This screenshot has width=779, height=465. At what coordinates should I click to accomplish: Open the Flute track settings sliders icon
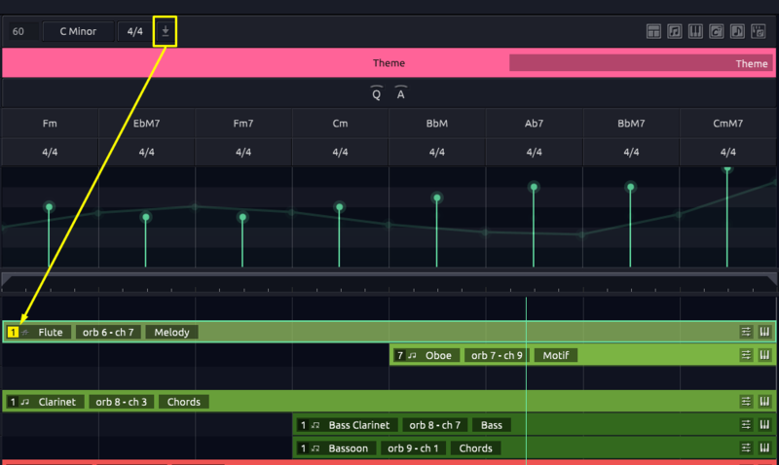coord(746,332)
